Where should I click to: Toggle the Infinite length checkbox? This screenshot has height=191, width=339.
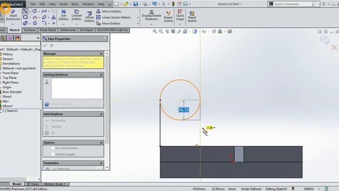click(53, 154)
